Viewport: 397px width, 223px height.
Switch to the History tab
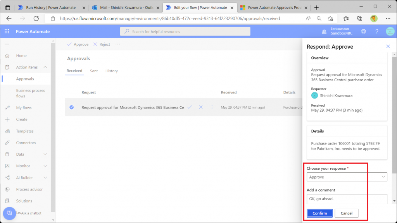coord(112,71)
